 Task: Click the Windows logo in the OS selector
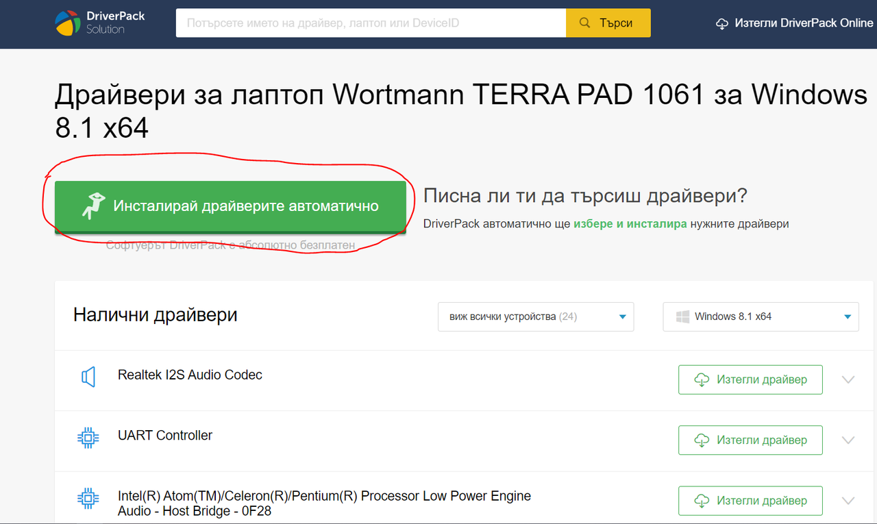coord(682,316)
